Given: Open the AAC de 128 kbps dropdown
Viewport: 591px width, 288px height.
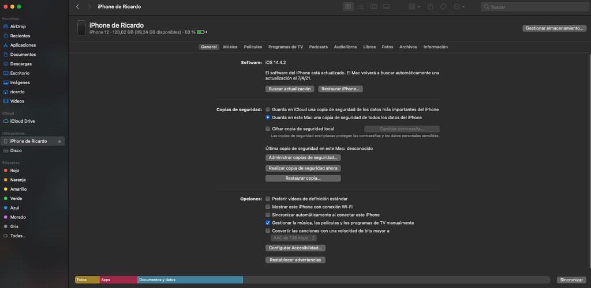Looking at the screenshot, I should pos(294,238).
